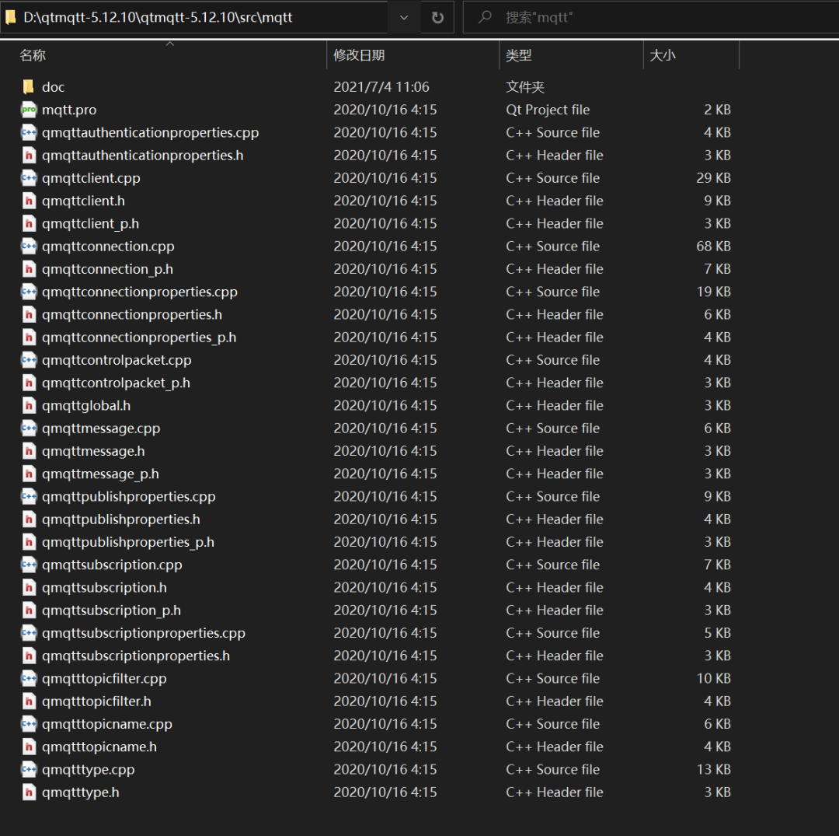Reverse sort order via 名称 column chevron
Viewport: 839px width, 836px height.
169,45
